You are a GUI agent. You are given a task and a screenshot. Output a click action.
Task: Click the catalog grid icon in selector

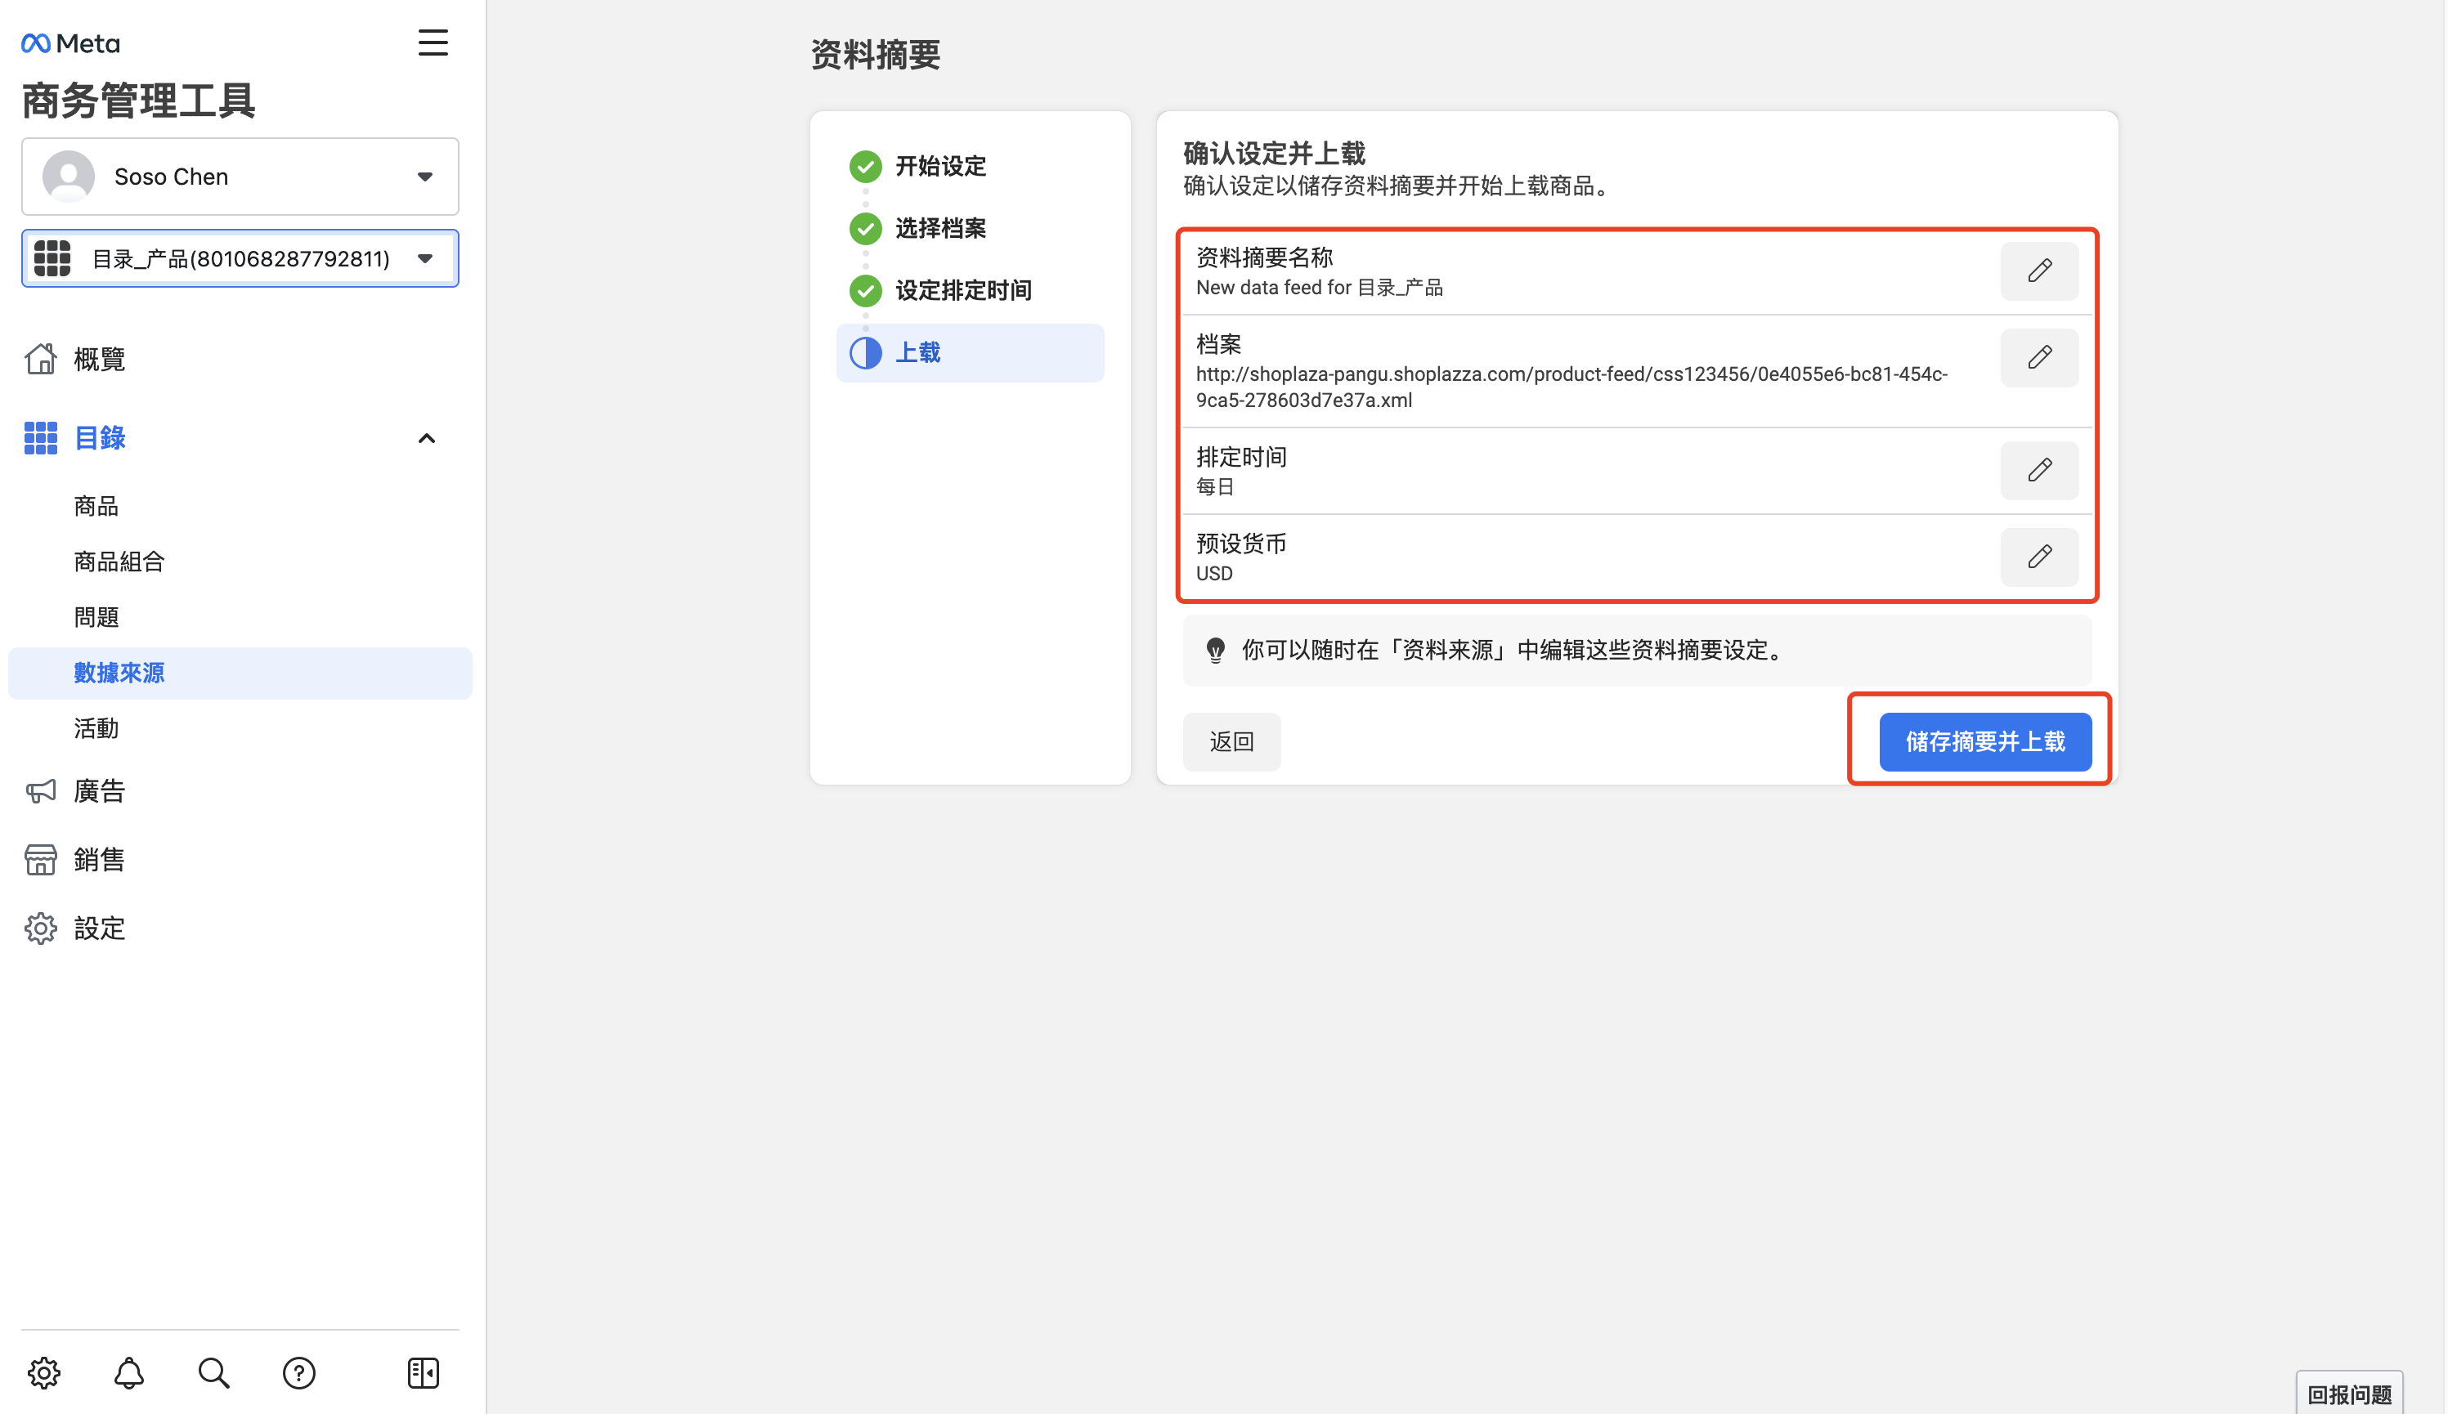point(52,258)
